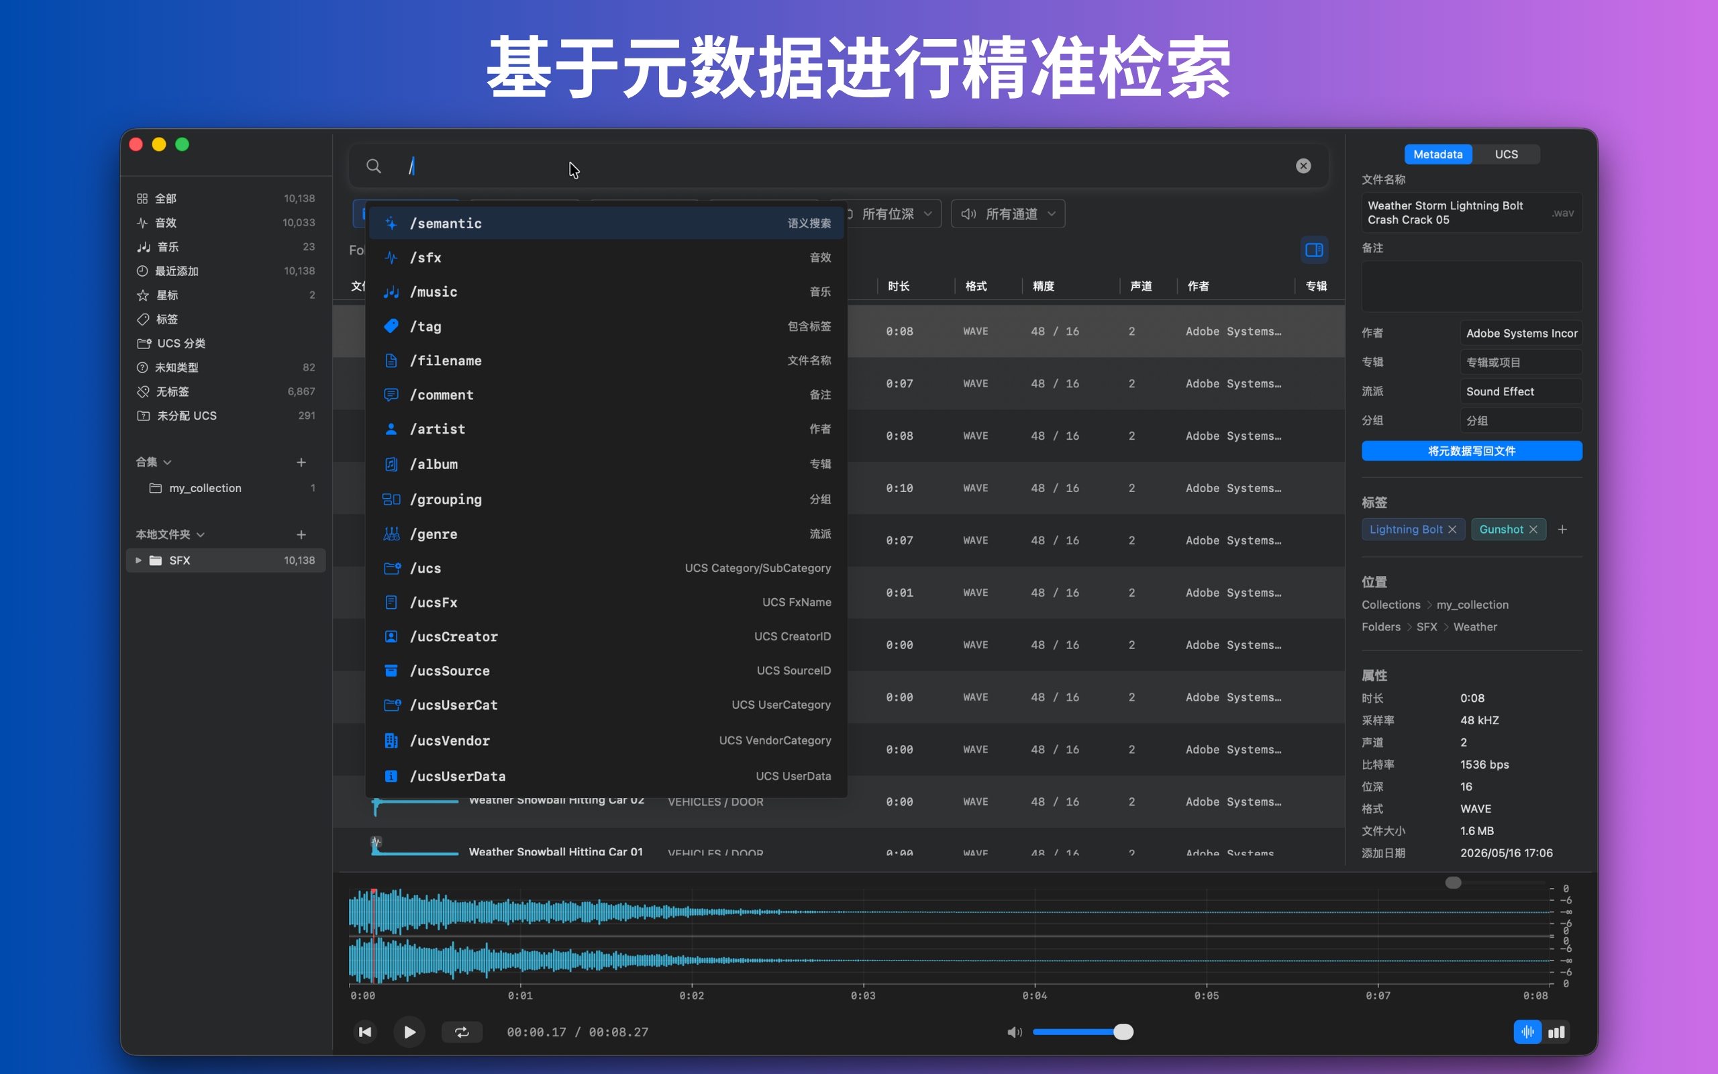Clear the search field
Viewport: 1718px width, 1074px height.
1303,166
